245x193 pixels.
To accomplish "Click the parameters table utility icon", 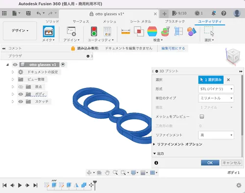I will pos(107,31).
